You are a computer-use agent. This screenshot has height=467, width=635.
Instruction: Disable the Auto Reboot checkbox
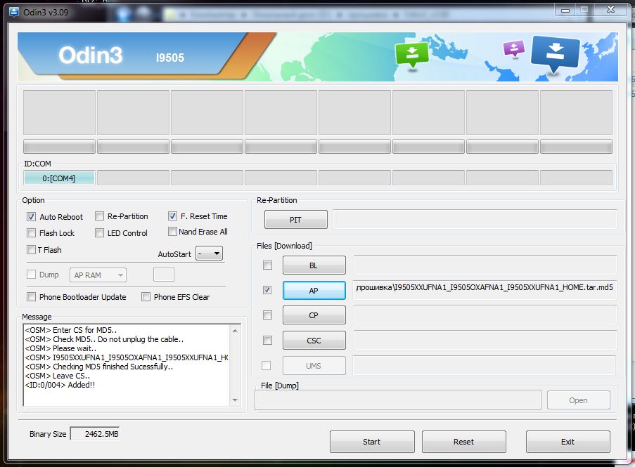32,217
